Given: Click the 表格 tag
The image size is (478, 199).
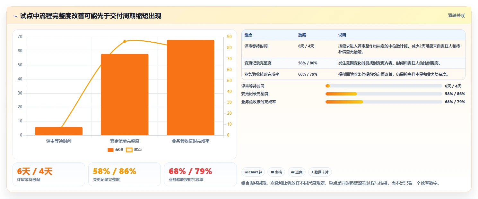Looking at the screenshot, I should coord(276,172).
